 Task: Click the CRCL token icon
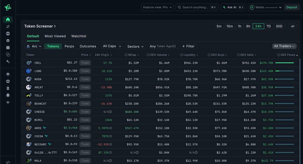point(29,63)
